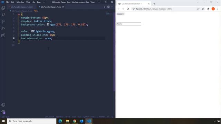Click the CSS language mode status item
The image size is (221, 124).
(x=80, y=117)
